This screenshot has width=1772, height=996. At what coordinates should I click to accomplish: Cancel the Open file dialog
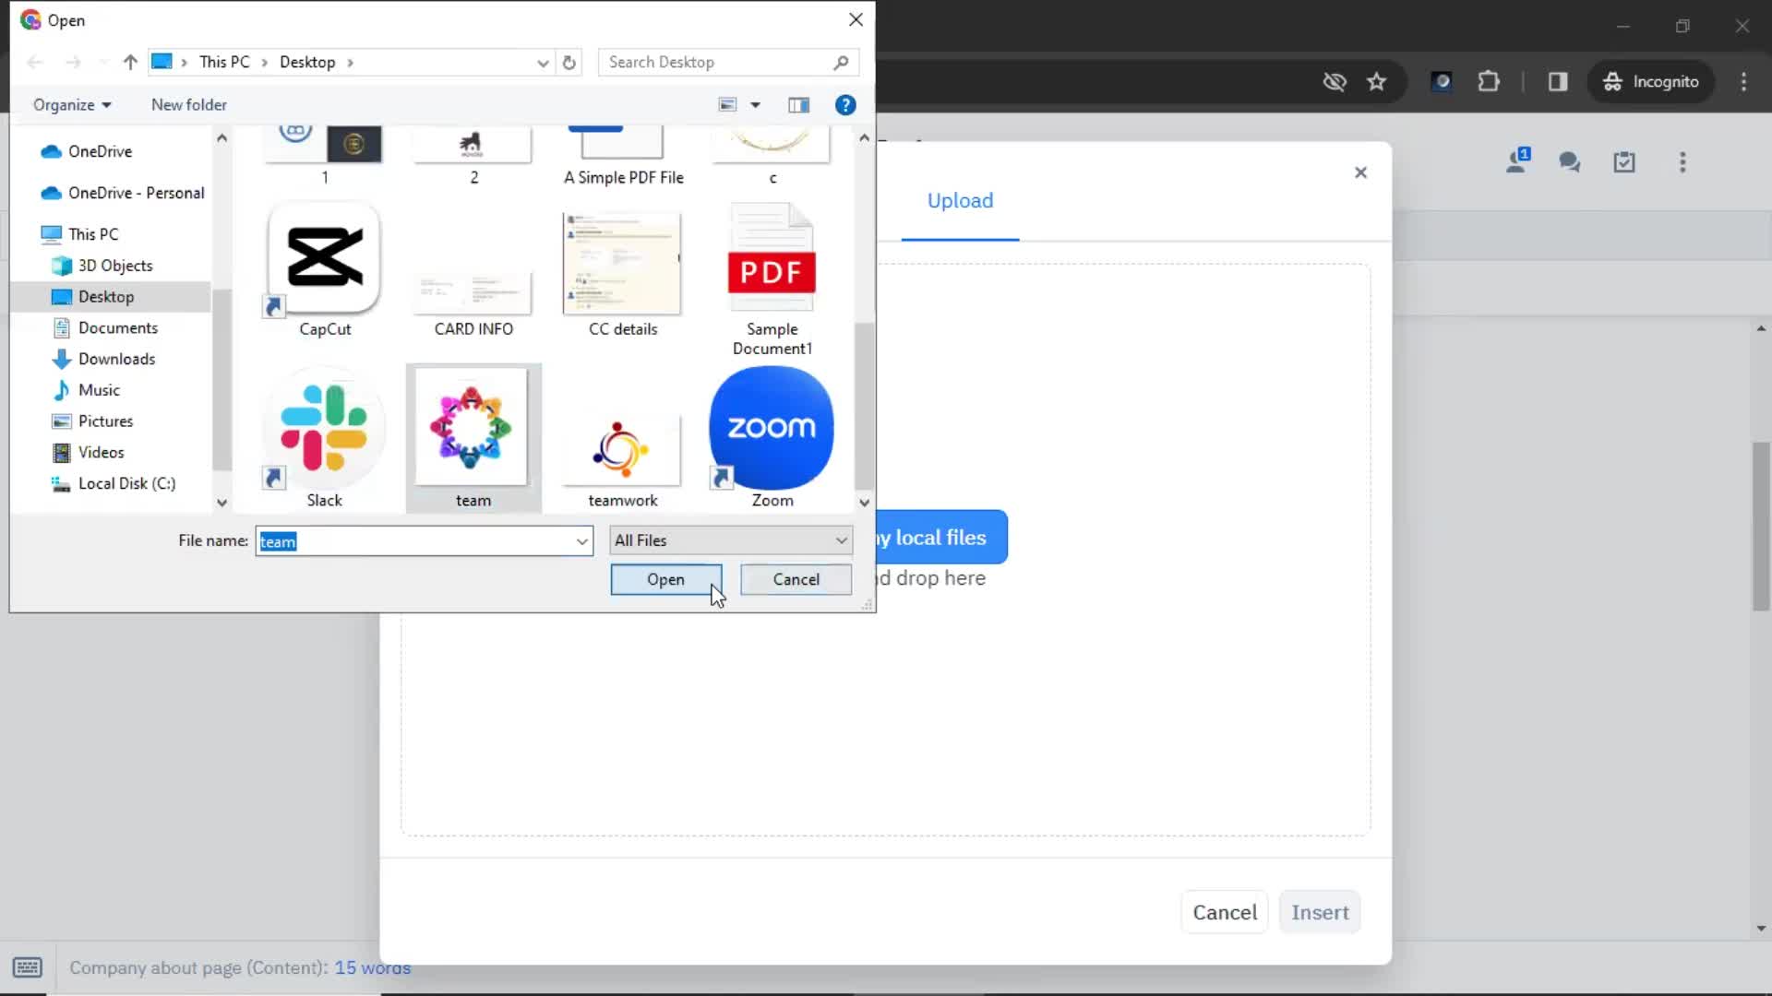[x=796, y=579]
